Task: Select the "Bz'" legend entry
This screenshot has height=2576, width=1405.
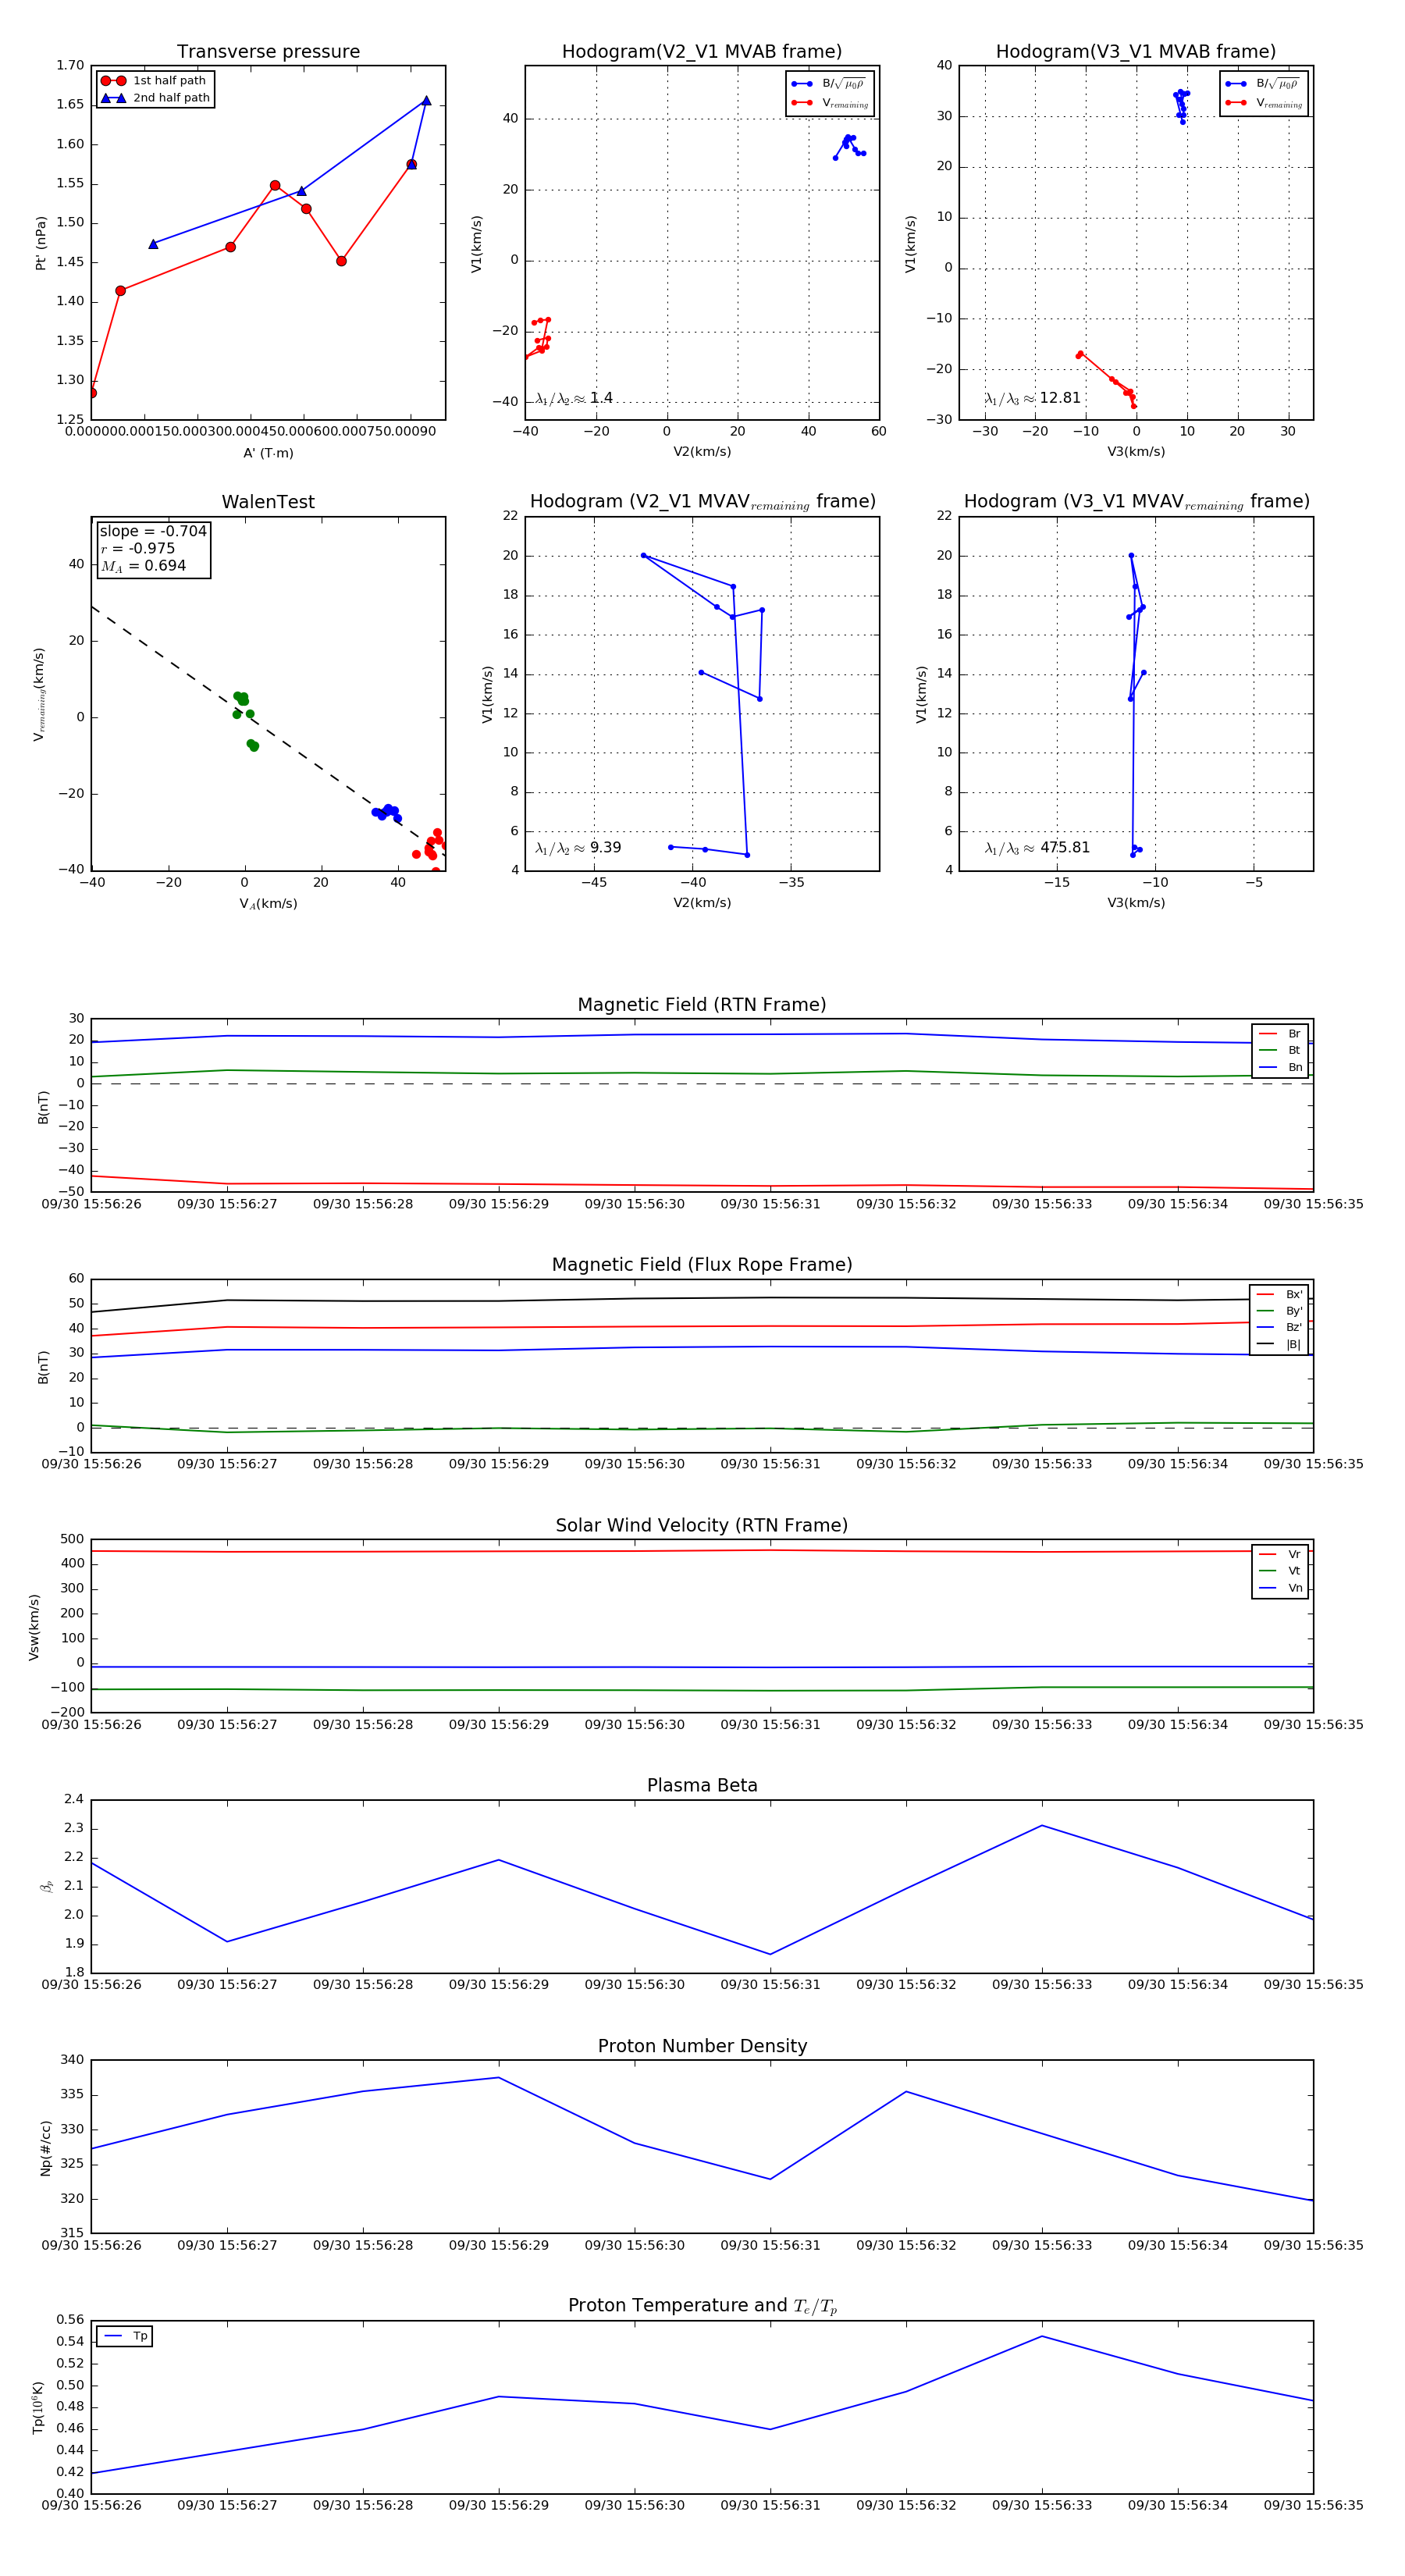Action: [x=1279, y=1327]
